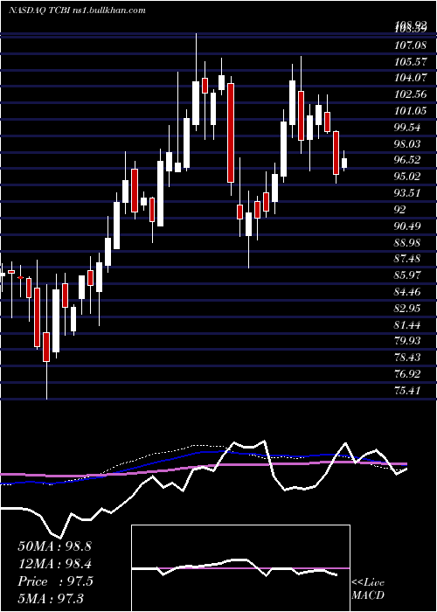This screenshot has height=612, width=437.
Task: Select the 101.05 price axis label
Action: [410, 111]
